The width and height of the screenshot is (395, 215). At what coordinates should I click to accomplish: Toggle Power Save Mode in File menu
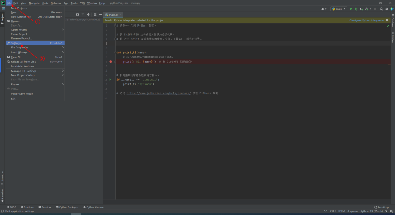(x=35, y=93)
